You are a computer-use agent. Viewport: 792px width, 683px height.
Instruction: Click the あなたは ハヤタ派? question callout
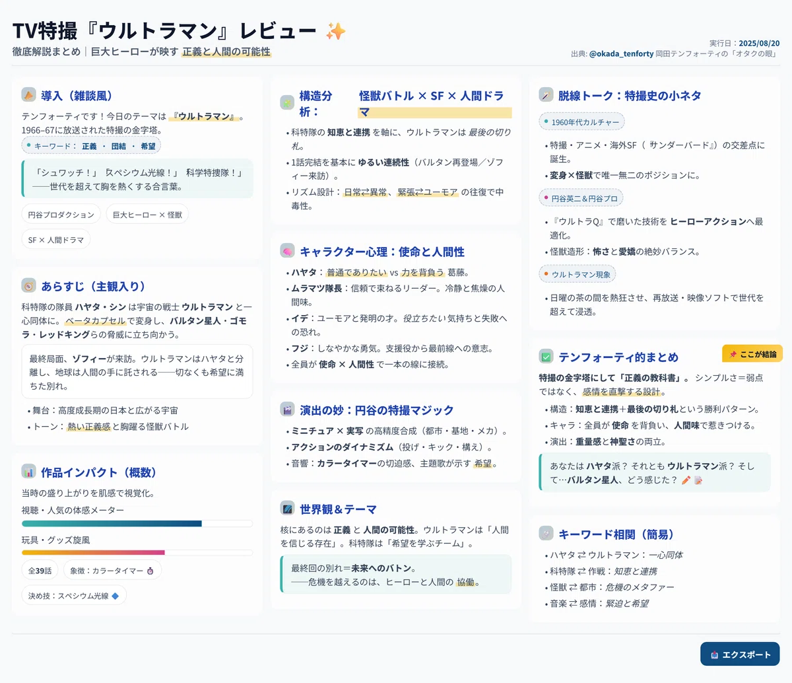coord(655,473)
